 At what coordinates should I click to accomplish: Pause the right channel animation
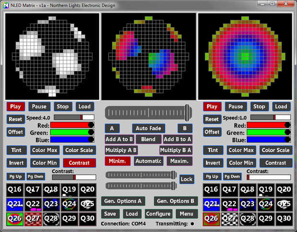236,107
